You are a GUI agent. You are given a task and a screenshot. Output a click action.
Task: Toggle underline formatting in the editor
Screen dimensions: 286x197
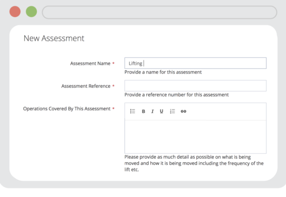[161, 111]
